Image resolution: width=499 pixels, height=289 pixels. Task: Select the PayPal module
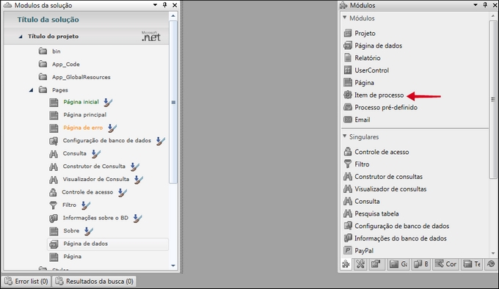tap(358, 251)
